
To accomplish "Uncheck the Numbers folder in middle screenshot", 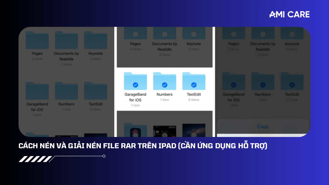I will pos(164,85).
